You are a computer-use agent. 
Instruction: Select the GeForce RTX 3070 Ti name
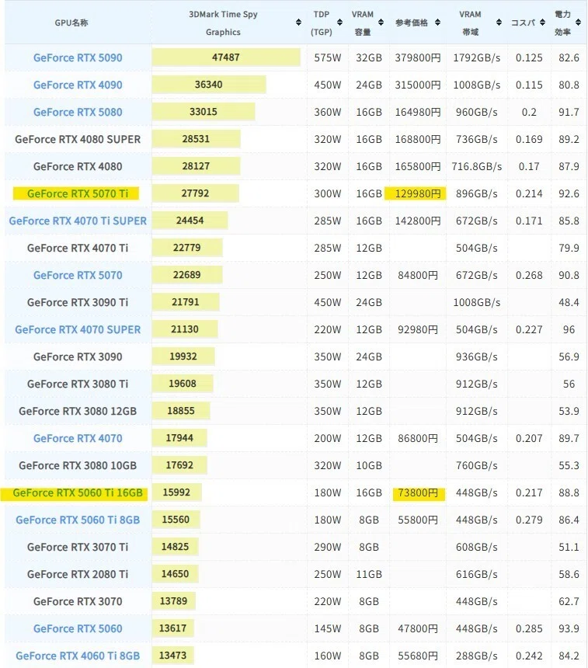[x=78, y=547]
